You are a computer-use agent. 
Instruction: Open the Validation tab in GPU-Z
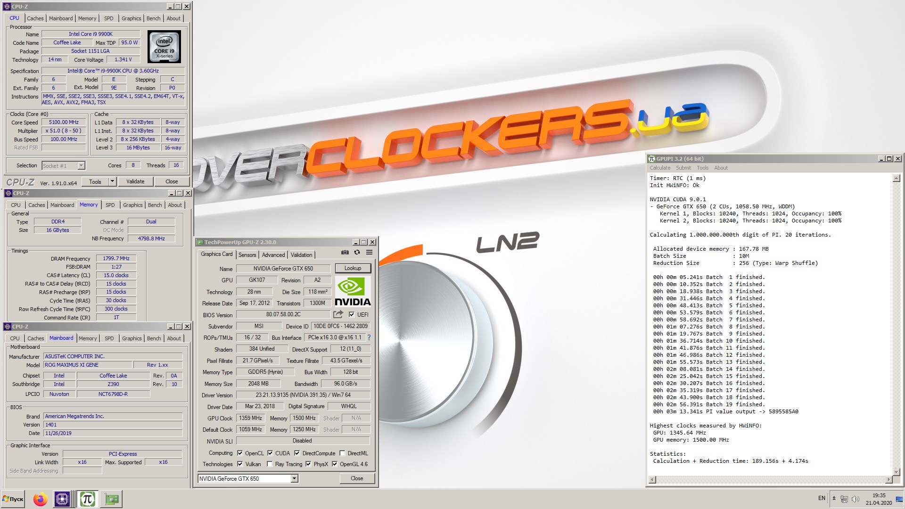[301, 254]
